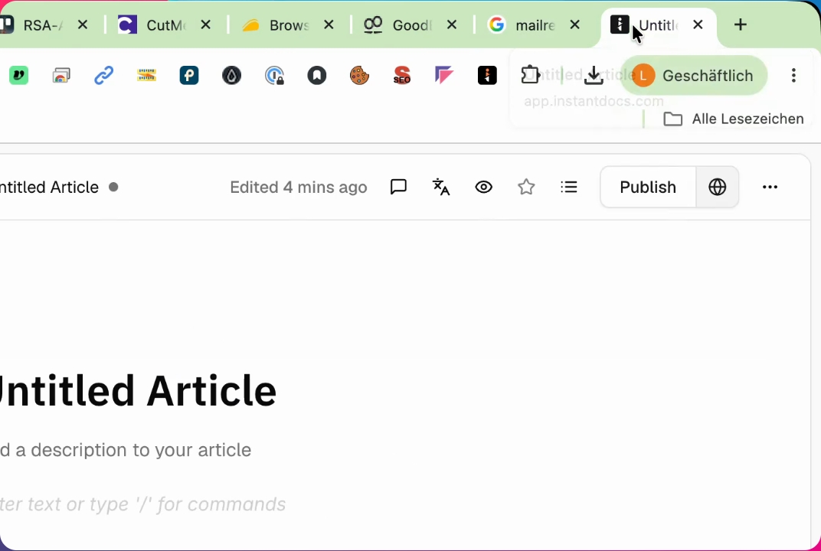821x551 pixels.
Task: Click the Geschäftlich profile button
Action: (694, 75)
